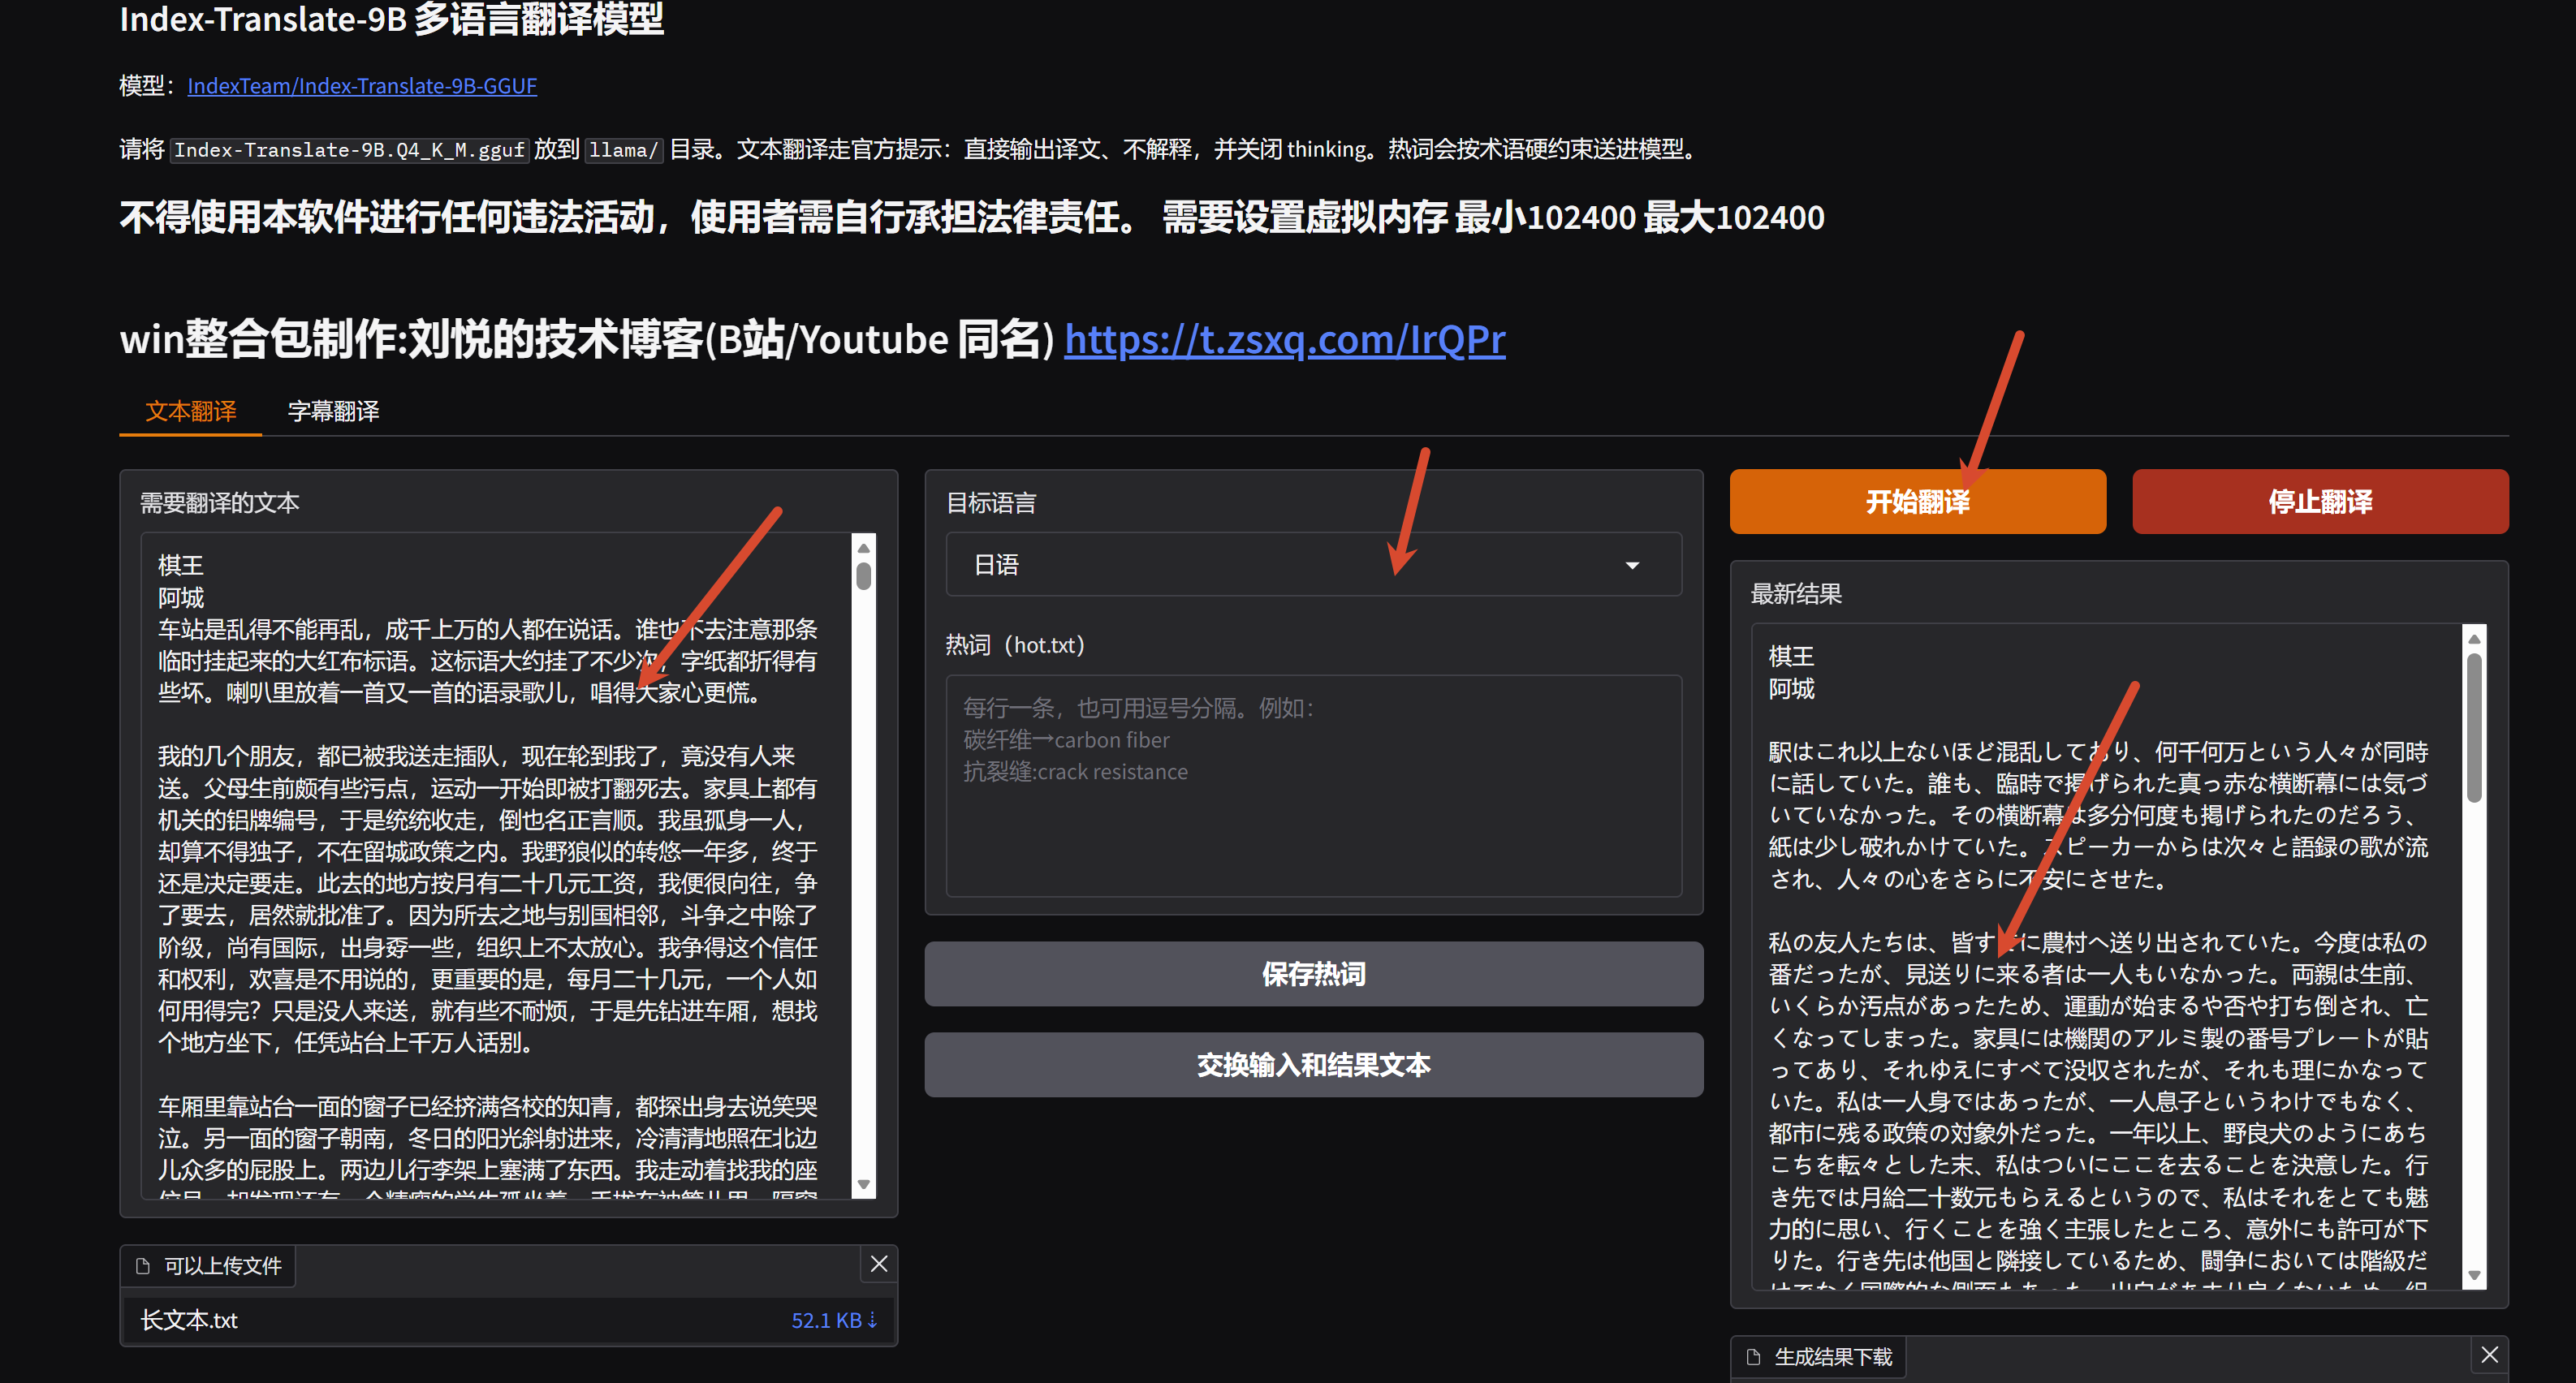Click the 需要翻译的文本 label

coord(220,503)
